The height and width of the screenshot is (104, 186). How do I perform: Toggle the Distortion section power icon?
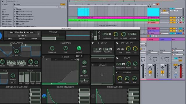117,43
